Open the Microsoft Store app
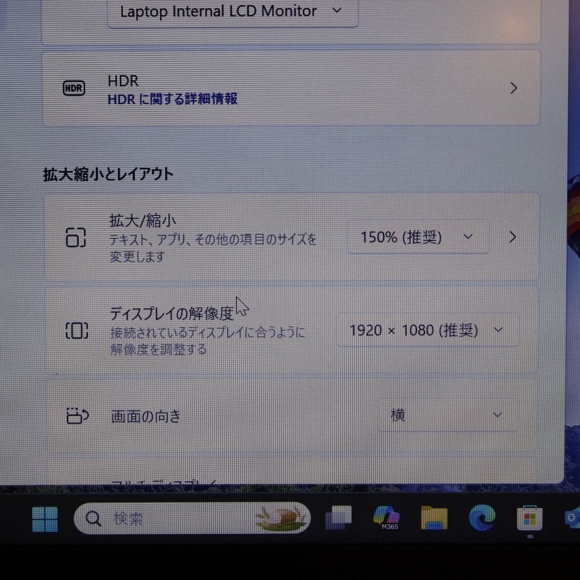Viewport: 580px width, 580px height. [x=530, y=518]
